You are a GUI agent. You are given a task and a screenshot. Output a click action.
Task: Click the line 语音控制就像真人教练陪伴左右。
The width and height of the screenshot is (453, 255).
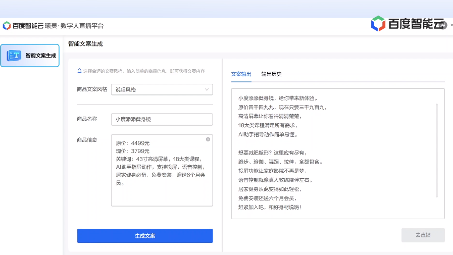[x=276, y=180]
